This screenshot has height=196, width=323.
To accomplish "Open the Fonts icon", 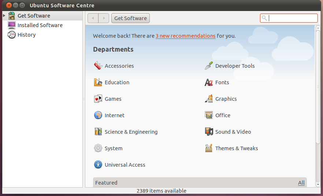I will (x=209, y=82).
